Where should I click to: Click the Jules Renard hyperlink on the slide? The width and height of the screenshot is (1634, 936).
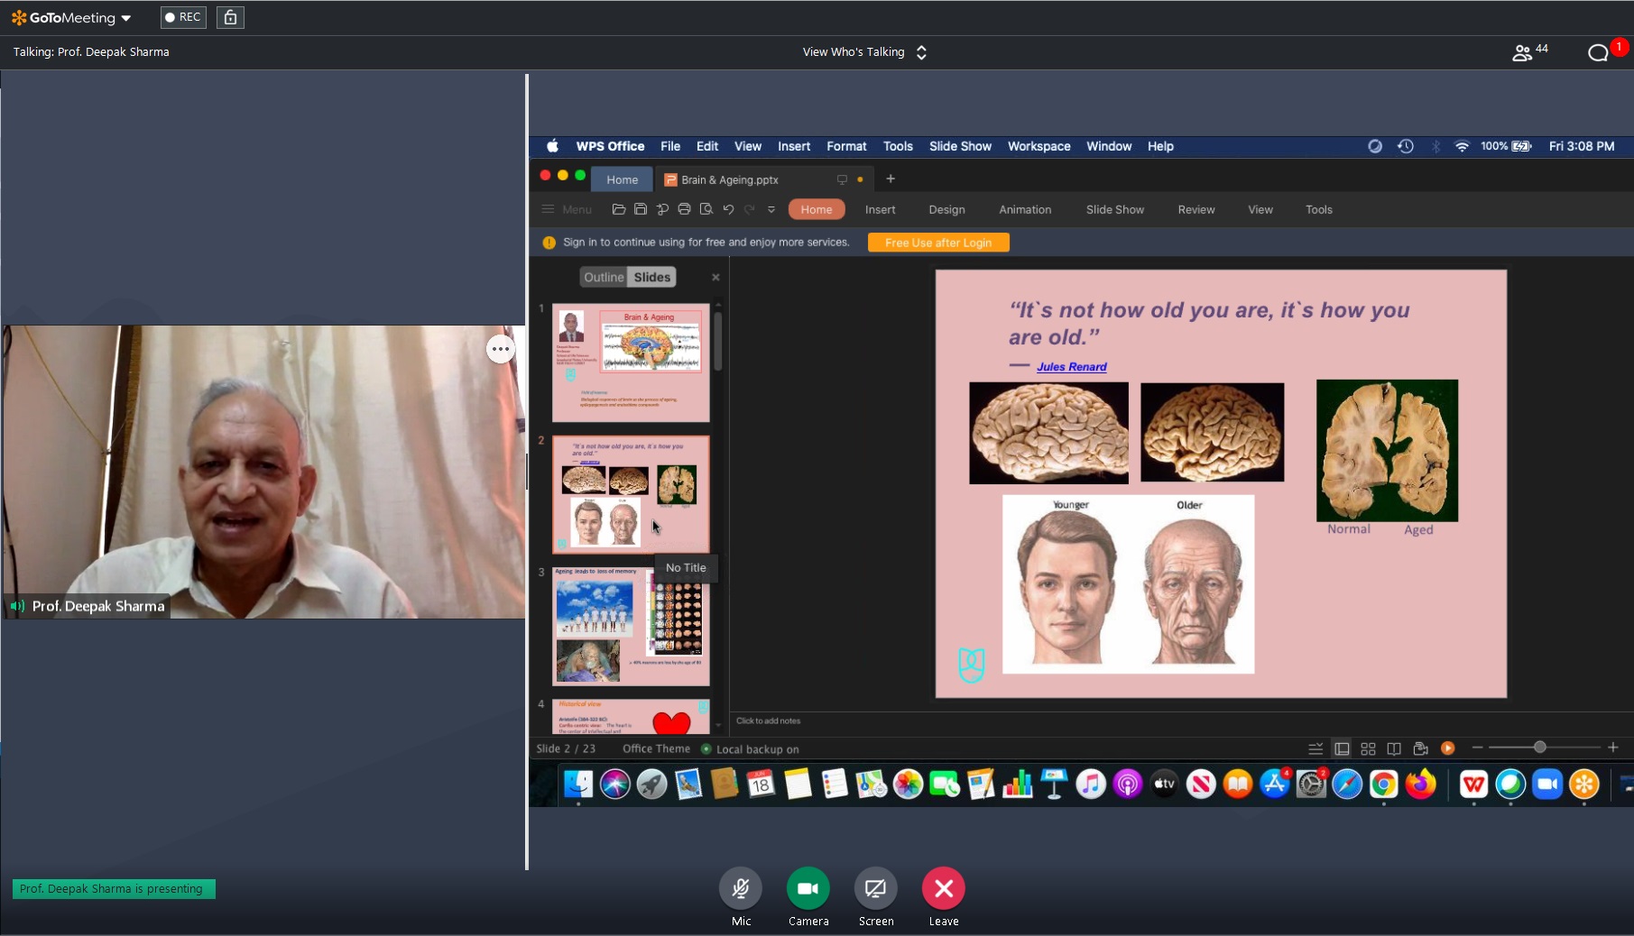1071,367
